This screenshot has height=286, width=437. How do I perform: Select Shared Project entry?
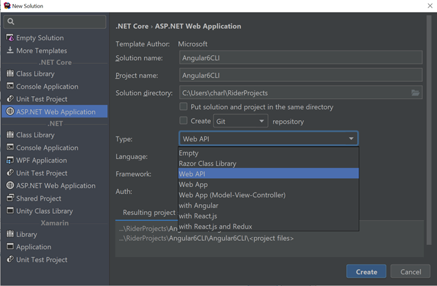coord(55,198)
